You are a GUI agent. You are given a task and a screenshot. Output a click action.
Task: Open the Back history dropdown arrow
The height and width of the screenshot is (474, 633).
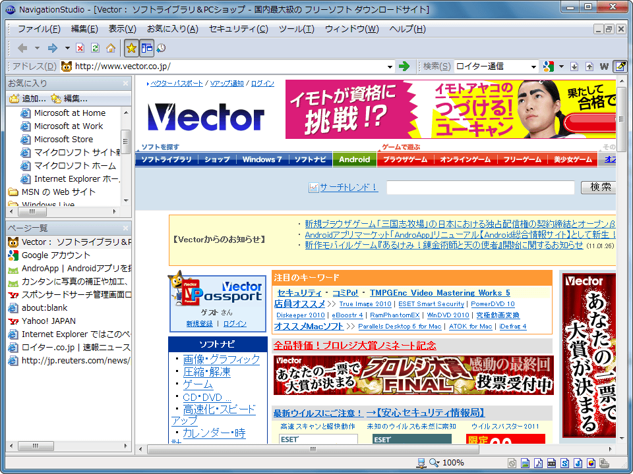click(37, 48)
